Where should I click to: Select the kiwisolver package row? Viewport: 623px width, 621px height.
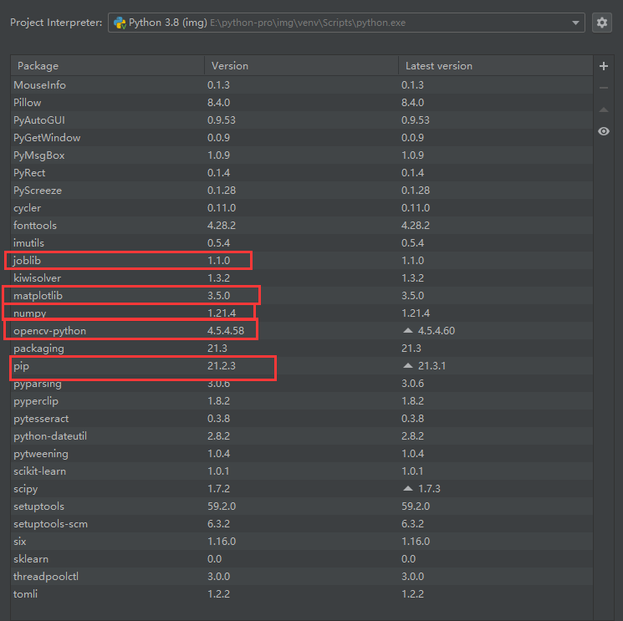[x=302, y=278]
